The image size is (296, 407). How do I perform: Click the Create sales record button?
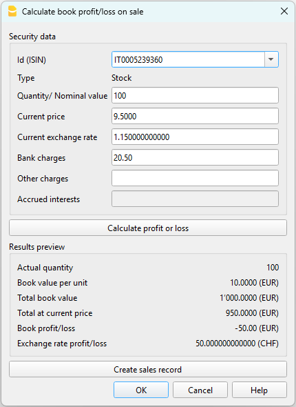(148, 369)
